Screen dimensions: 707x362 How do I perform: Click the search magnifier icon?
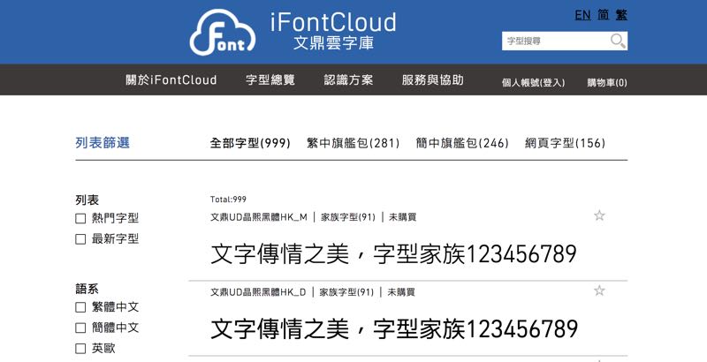(x=618, y=41)
